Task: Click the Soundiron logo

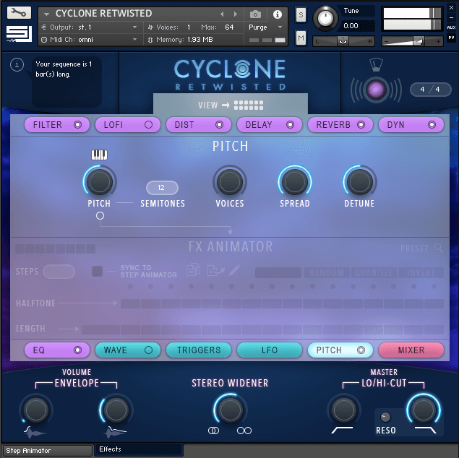Action: coord(19,34)
